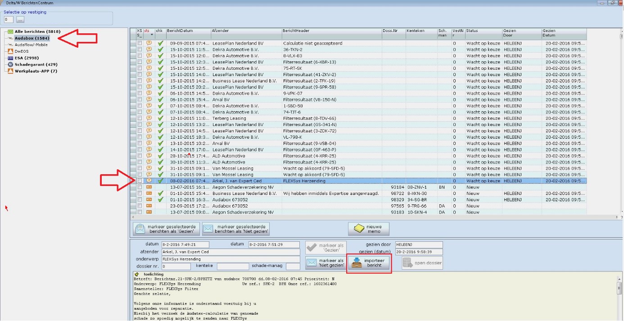Tick checkbox for the 8-VLX-83 row
Screen dimensions: 624x321
pos(140,56)
